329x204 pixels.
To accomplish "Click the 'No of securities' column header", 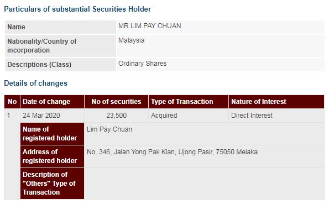I will (116, 102).
